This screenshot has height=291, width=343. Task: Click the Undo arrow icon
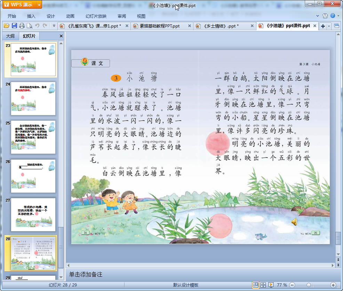37,26
